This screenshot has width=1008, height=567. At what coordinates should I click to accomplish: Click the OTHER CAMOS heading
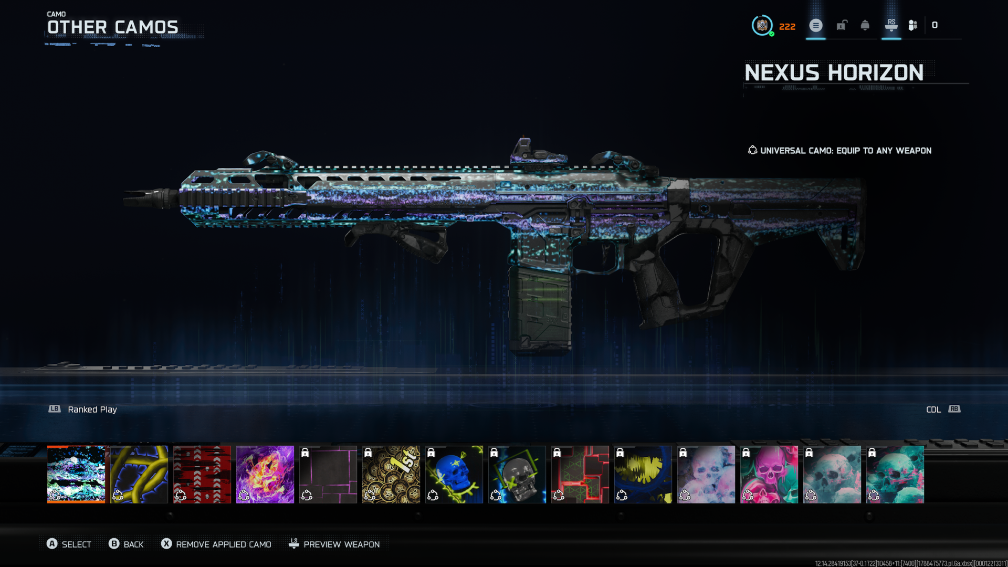113,27
